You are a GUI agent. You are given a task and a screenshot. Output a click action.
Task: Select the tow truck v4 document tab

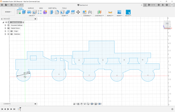coord(82,5)
